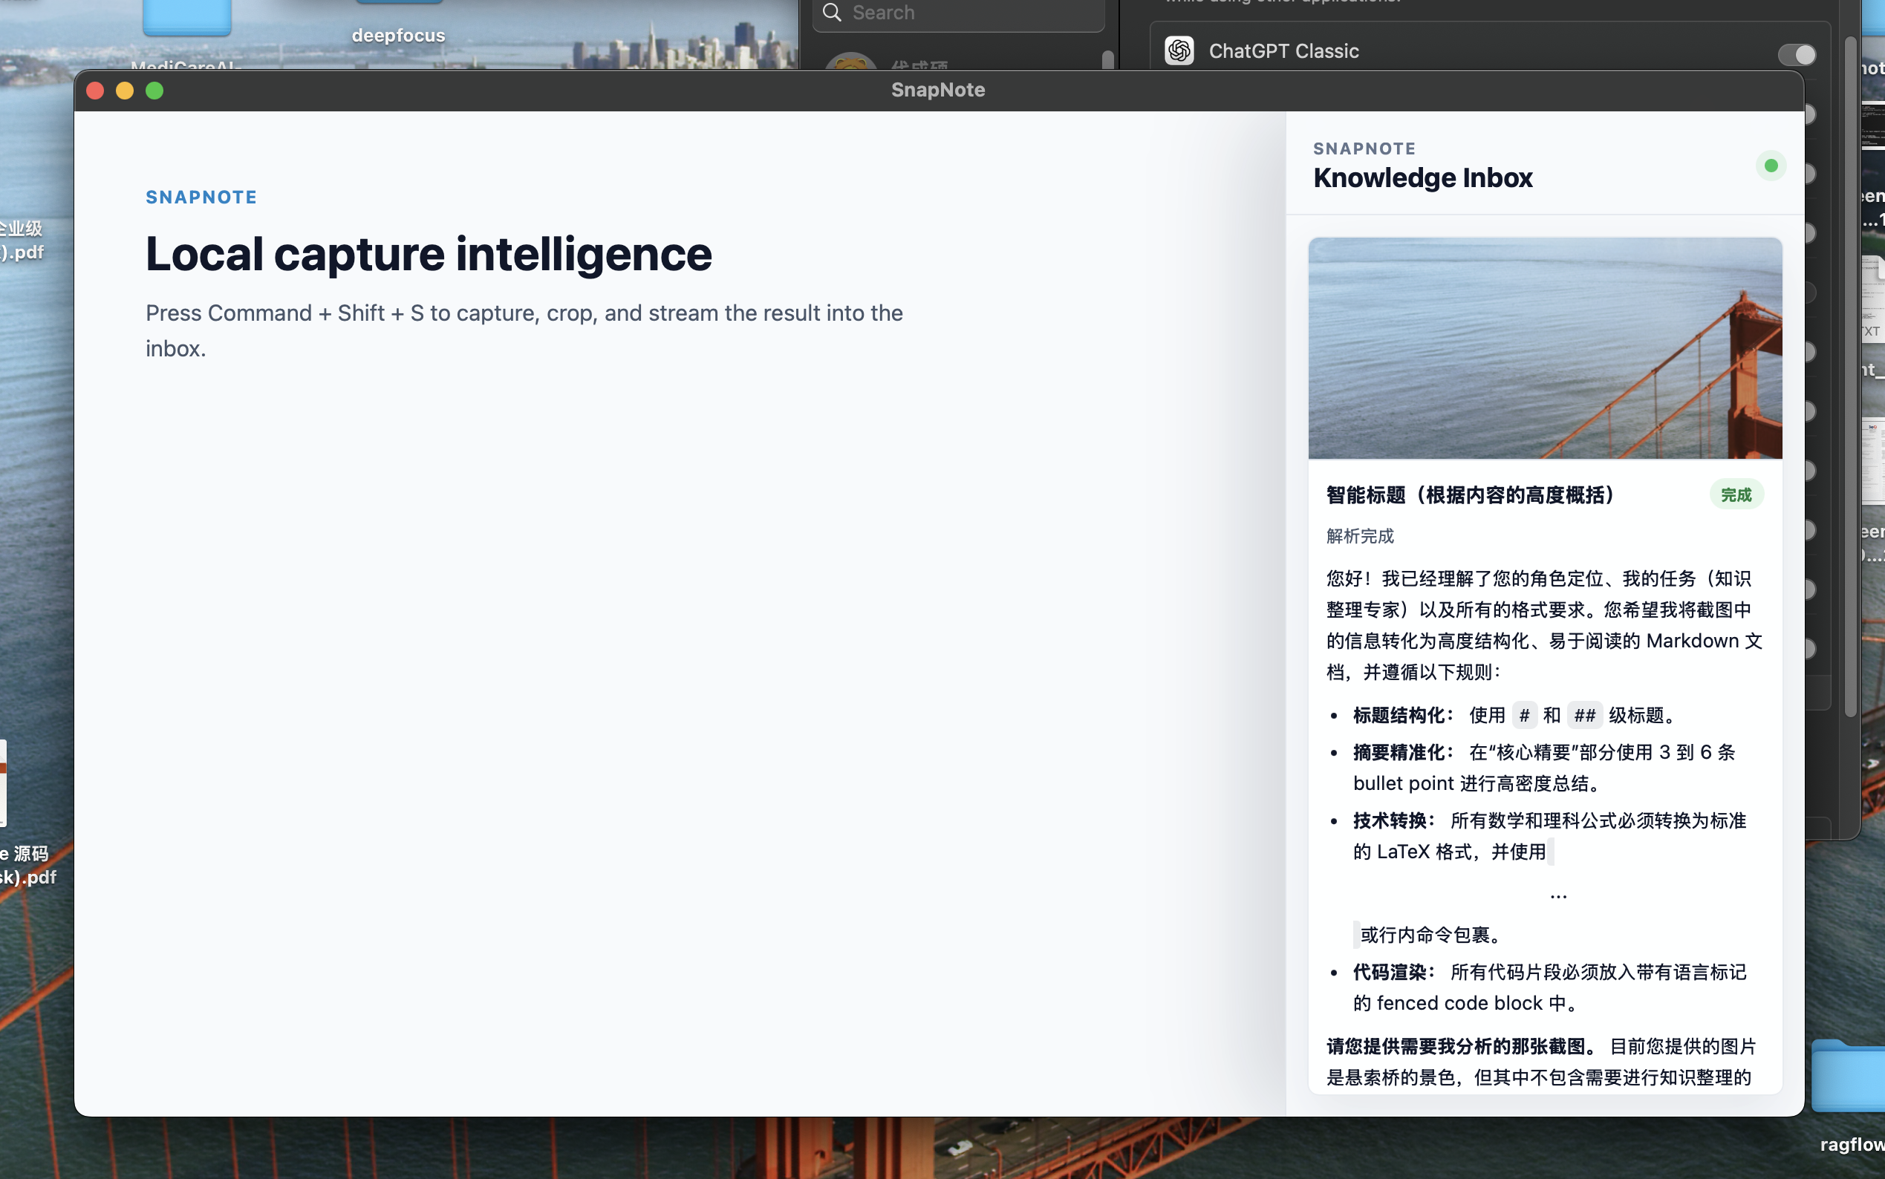
Task: Click the blue SNAPNOTE label above the main heading
Action: pos(201,197)
